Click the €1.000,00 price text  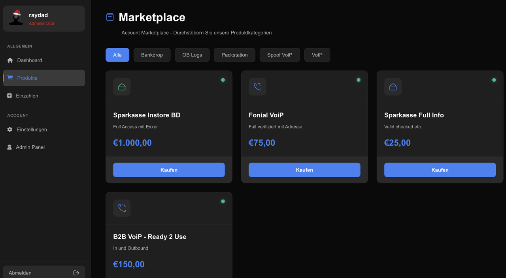132,143
